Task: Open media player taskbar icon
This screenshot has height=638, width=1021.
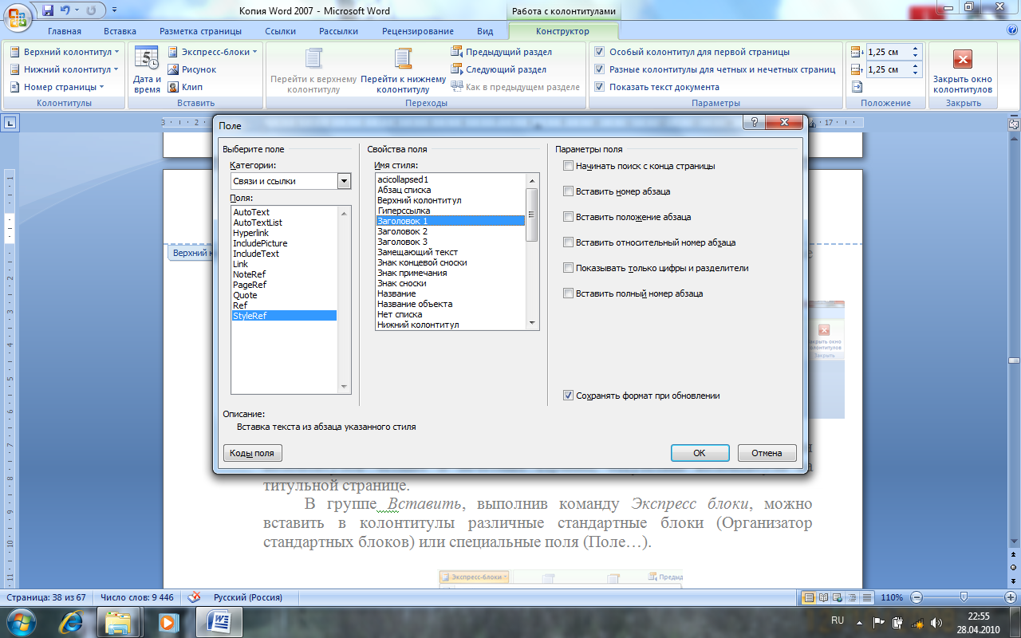Action: (x=168, y=622)
